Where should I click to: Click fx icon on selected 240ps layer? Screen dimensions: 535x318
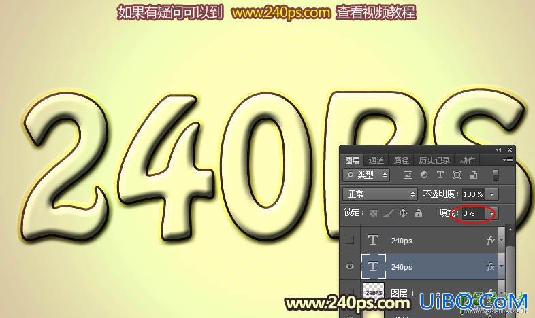pos(491,267)
